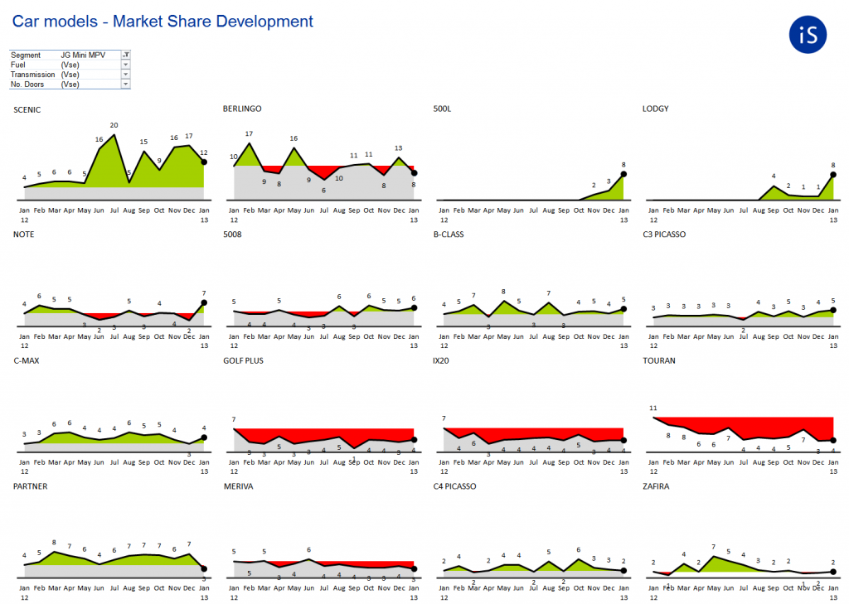Click the PARTNER chart end-point marker
The height and width of the screenshot is (604, 849).
[204, 569]
